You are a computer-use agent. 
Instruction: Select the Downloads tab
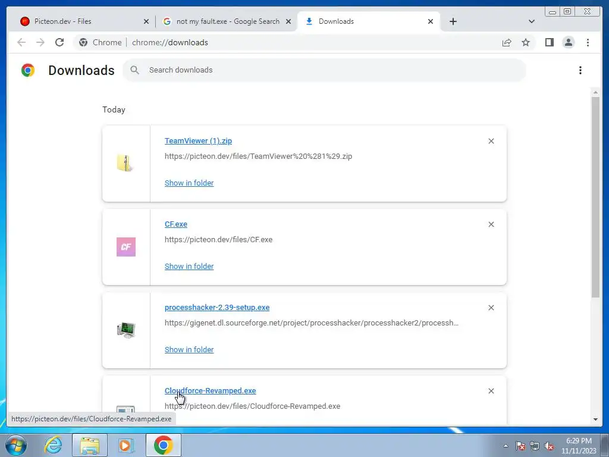[x=368, y=21]
